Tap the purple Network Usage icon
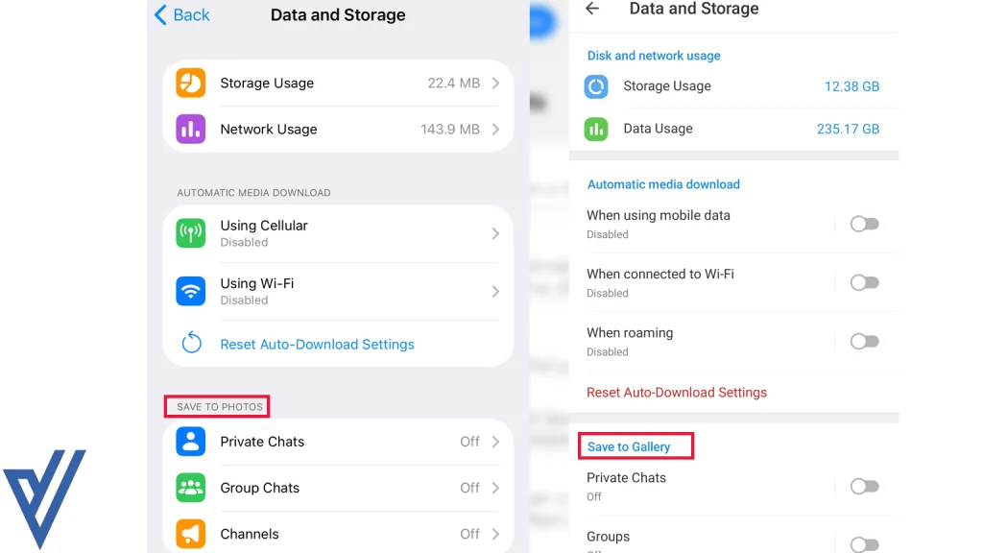 191,130
